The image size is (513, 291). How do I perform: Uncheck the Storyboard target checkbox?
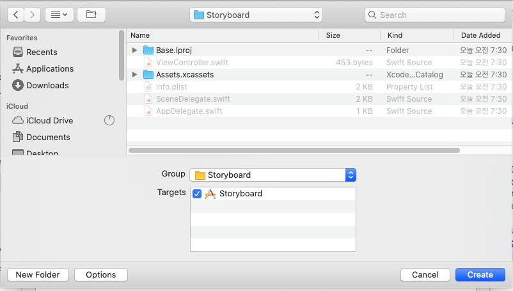(x=197, y=194)
